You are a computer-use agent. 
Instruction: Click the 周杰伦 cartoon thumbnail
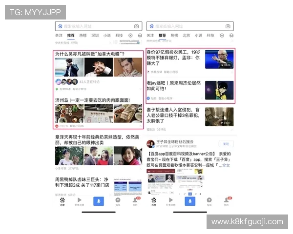219,90
